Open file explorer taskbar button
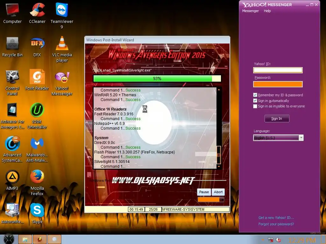This screenshot has width=326, height=244. click(x=25, y=240)
